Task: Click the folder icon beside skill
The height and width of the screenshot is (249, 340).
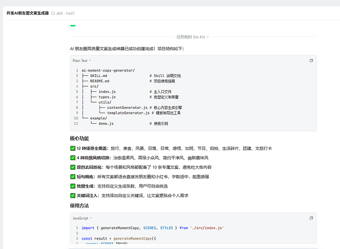Action: point(53,13)
